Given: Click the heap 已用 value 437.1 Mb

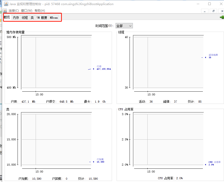Looking at the screenshot, I should tap(28, 102).
